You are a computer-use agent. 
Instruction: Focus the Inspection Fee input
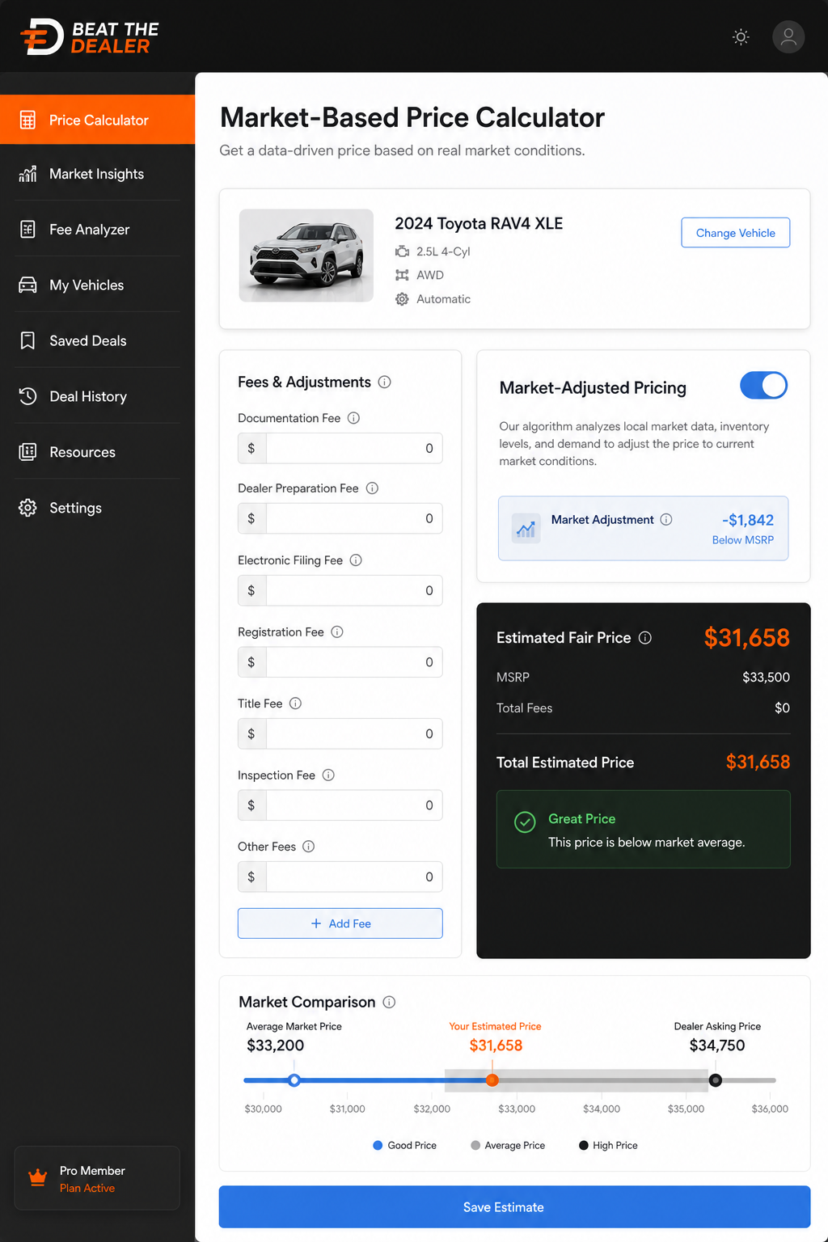(x=340, y=805)
